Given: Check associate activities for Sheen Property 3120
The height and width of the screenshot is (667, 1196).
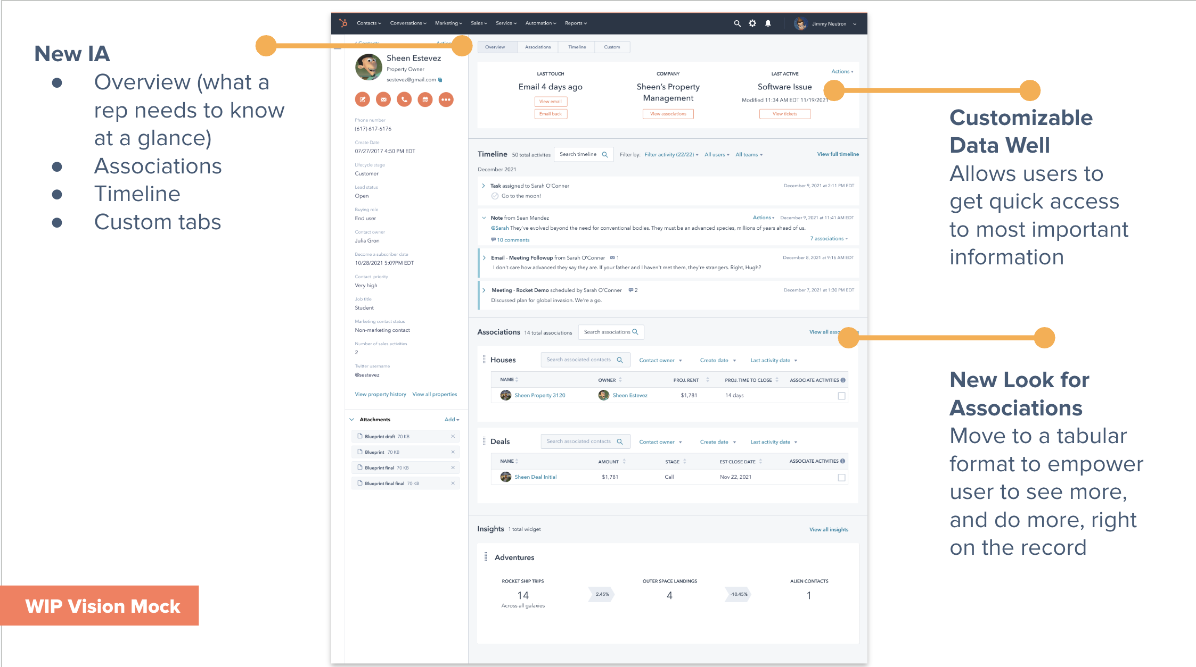Looking at the screenshot, I should (x=841, y=396).
